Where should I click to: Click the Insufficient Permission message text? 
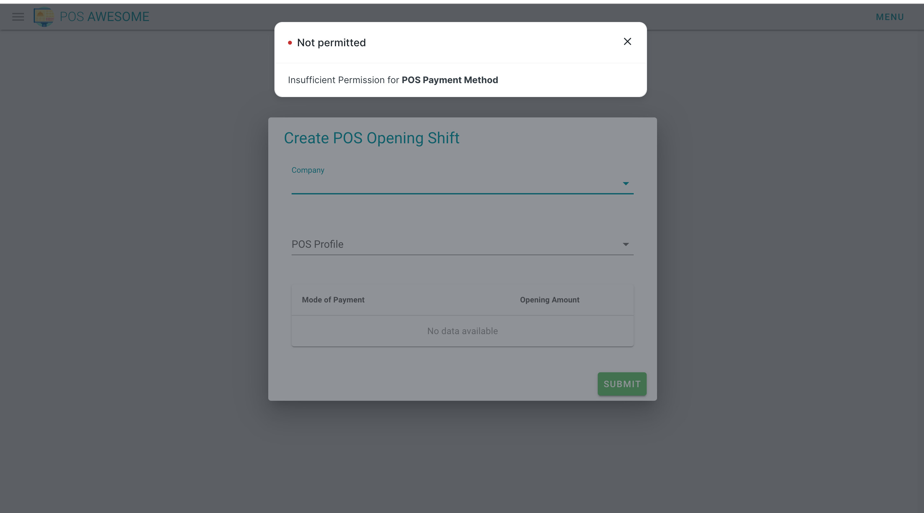pos(393,80)
